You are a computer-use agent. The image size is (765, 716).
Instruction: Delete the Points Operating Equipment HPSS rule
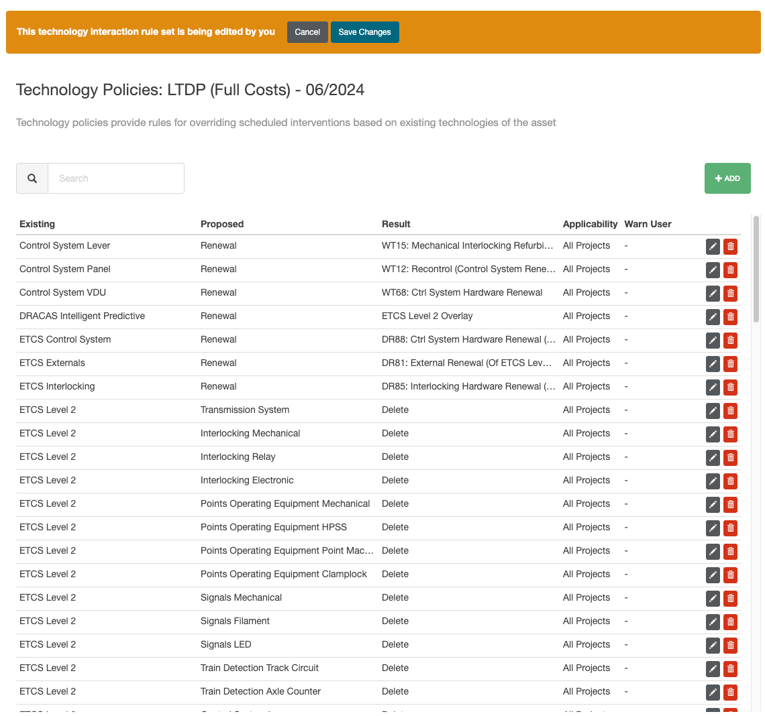(x=731, y=528)
